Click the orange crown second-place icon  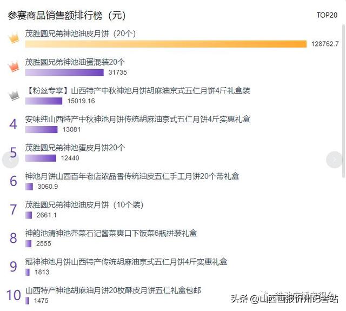point(14,66)
